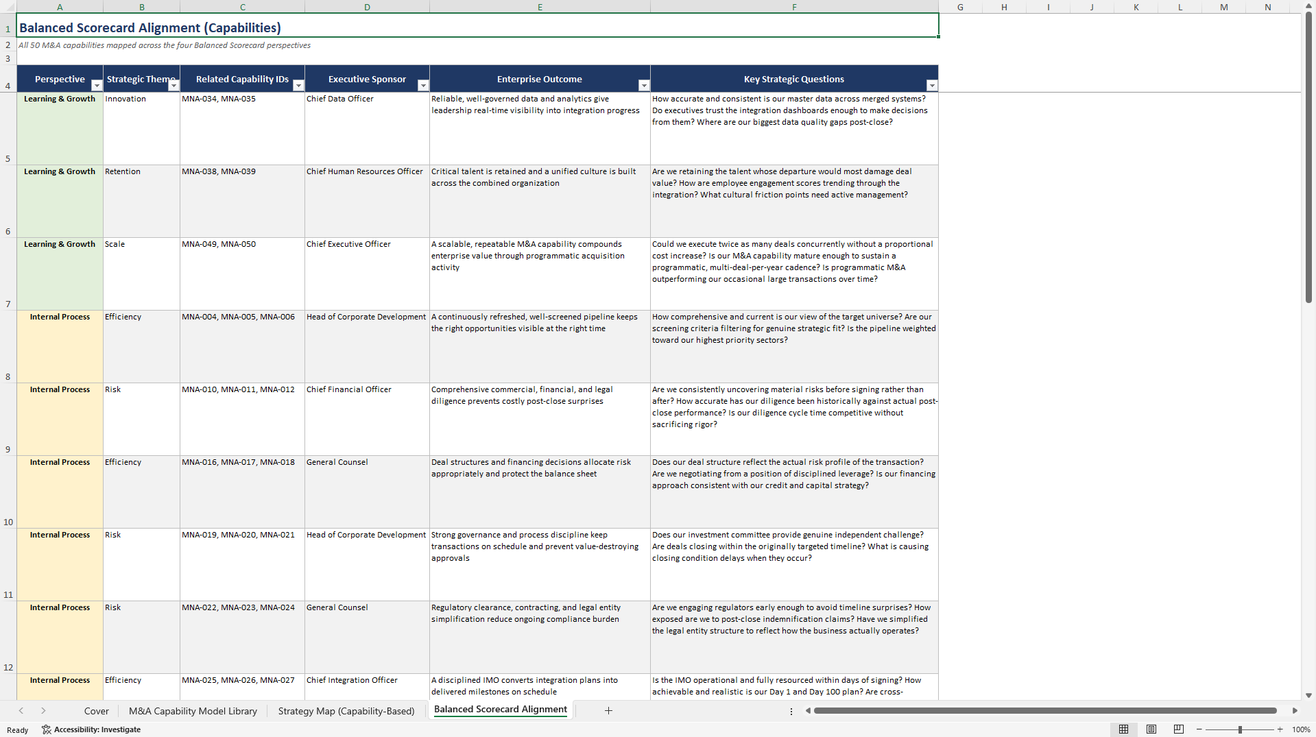Select cell MNA-034, MNA-035
Viewport: 1316px width, 737px height.
242,128
